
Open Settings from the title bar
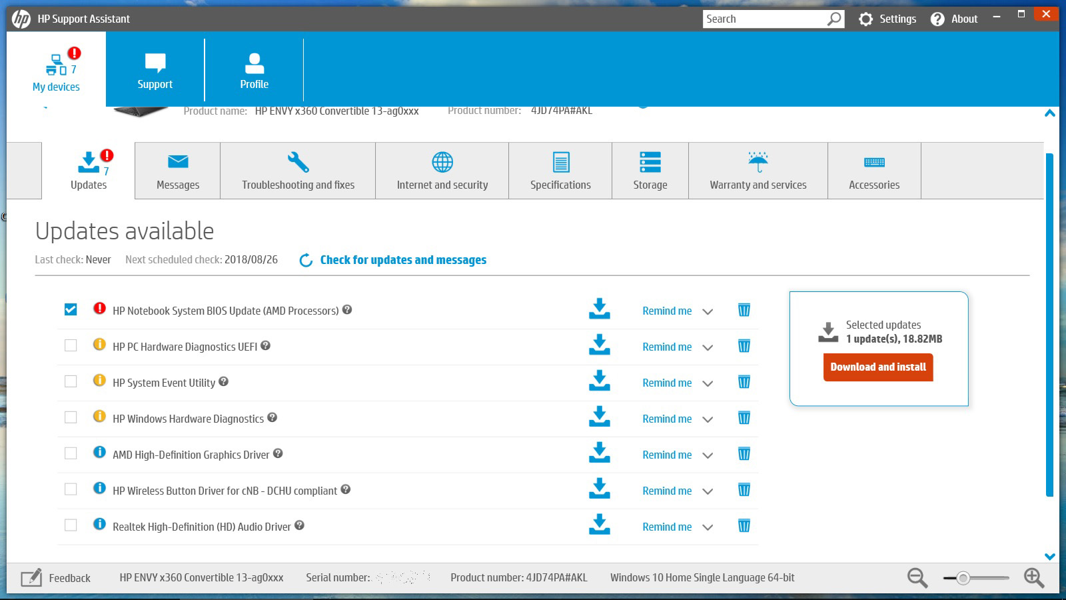pos(887,19)
